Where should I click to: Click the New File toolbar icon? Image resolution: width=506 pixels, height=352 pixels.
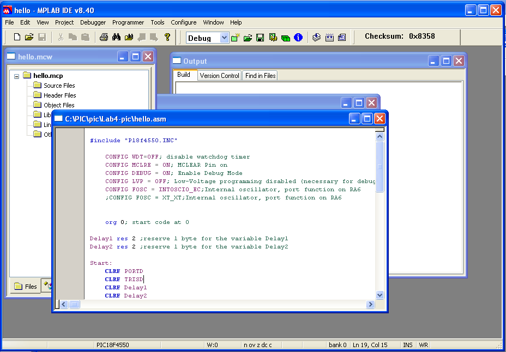coord(17,37)
